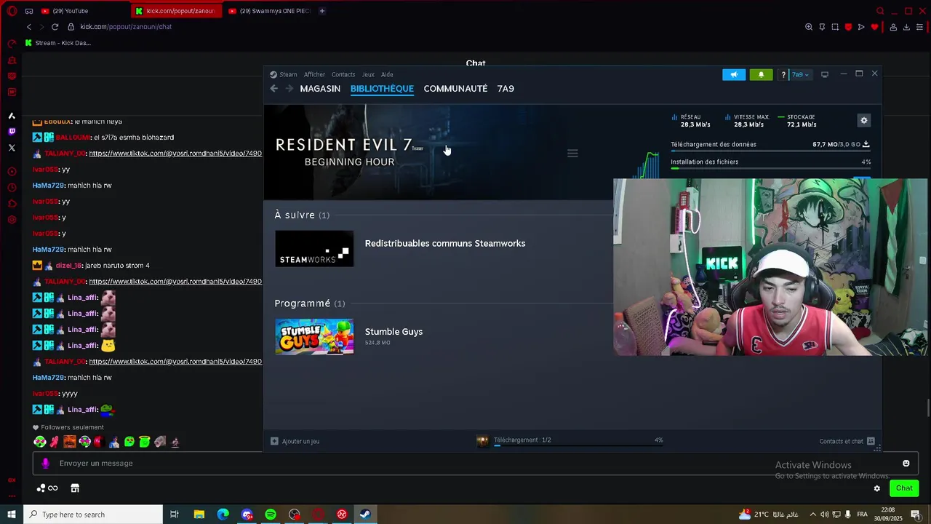Viewport: 931px width, 524px height.
Task: Click the purple microphone icon in chat input
Action: click(x=45, y=464)
